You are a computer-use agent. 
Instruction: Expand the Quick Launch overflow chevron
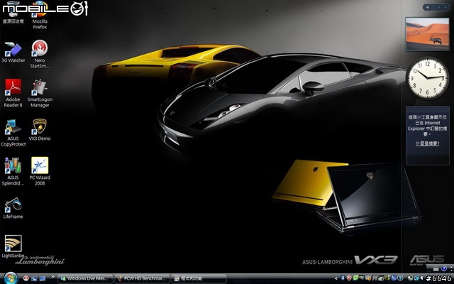point(53,277)
